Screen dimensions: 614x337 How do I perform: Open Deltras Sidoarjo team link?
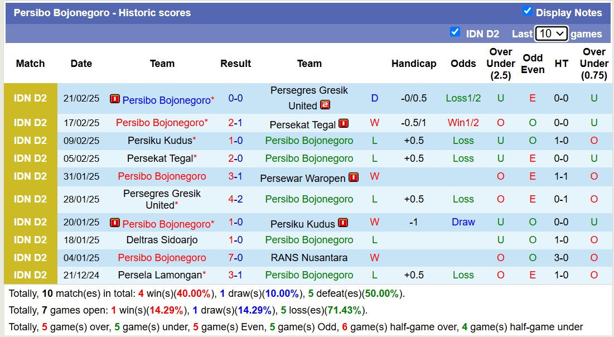coord(162,240)
